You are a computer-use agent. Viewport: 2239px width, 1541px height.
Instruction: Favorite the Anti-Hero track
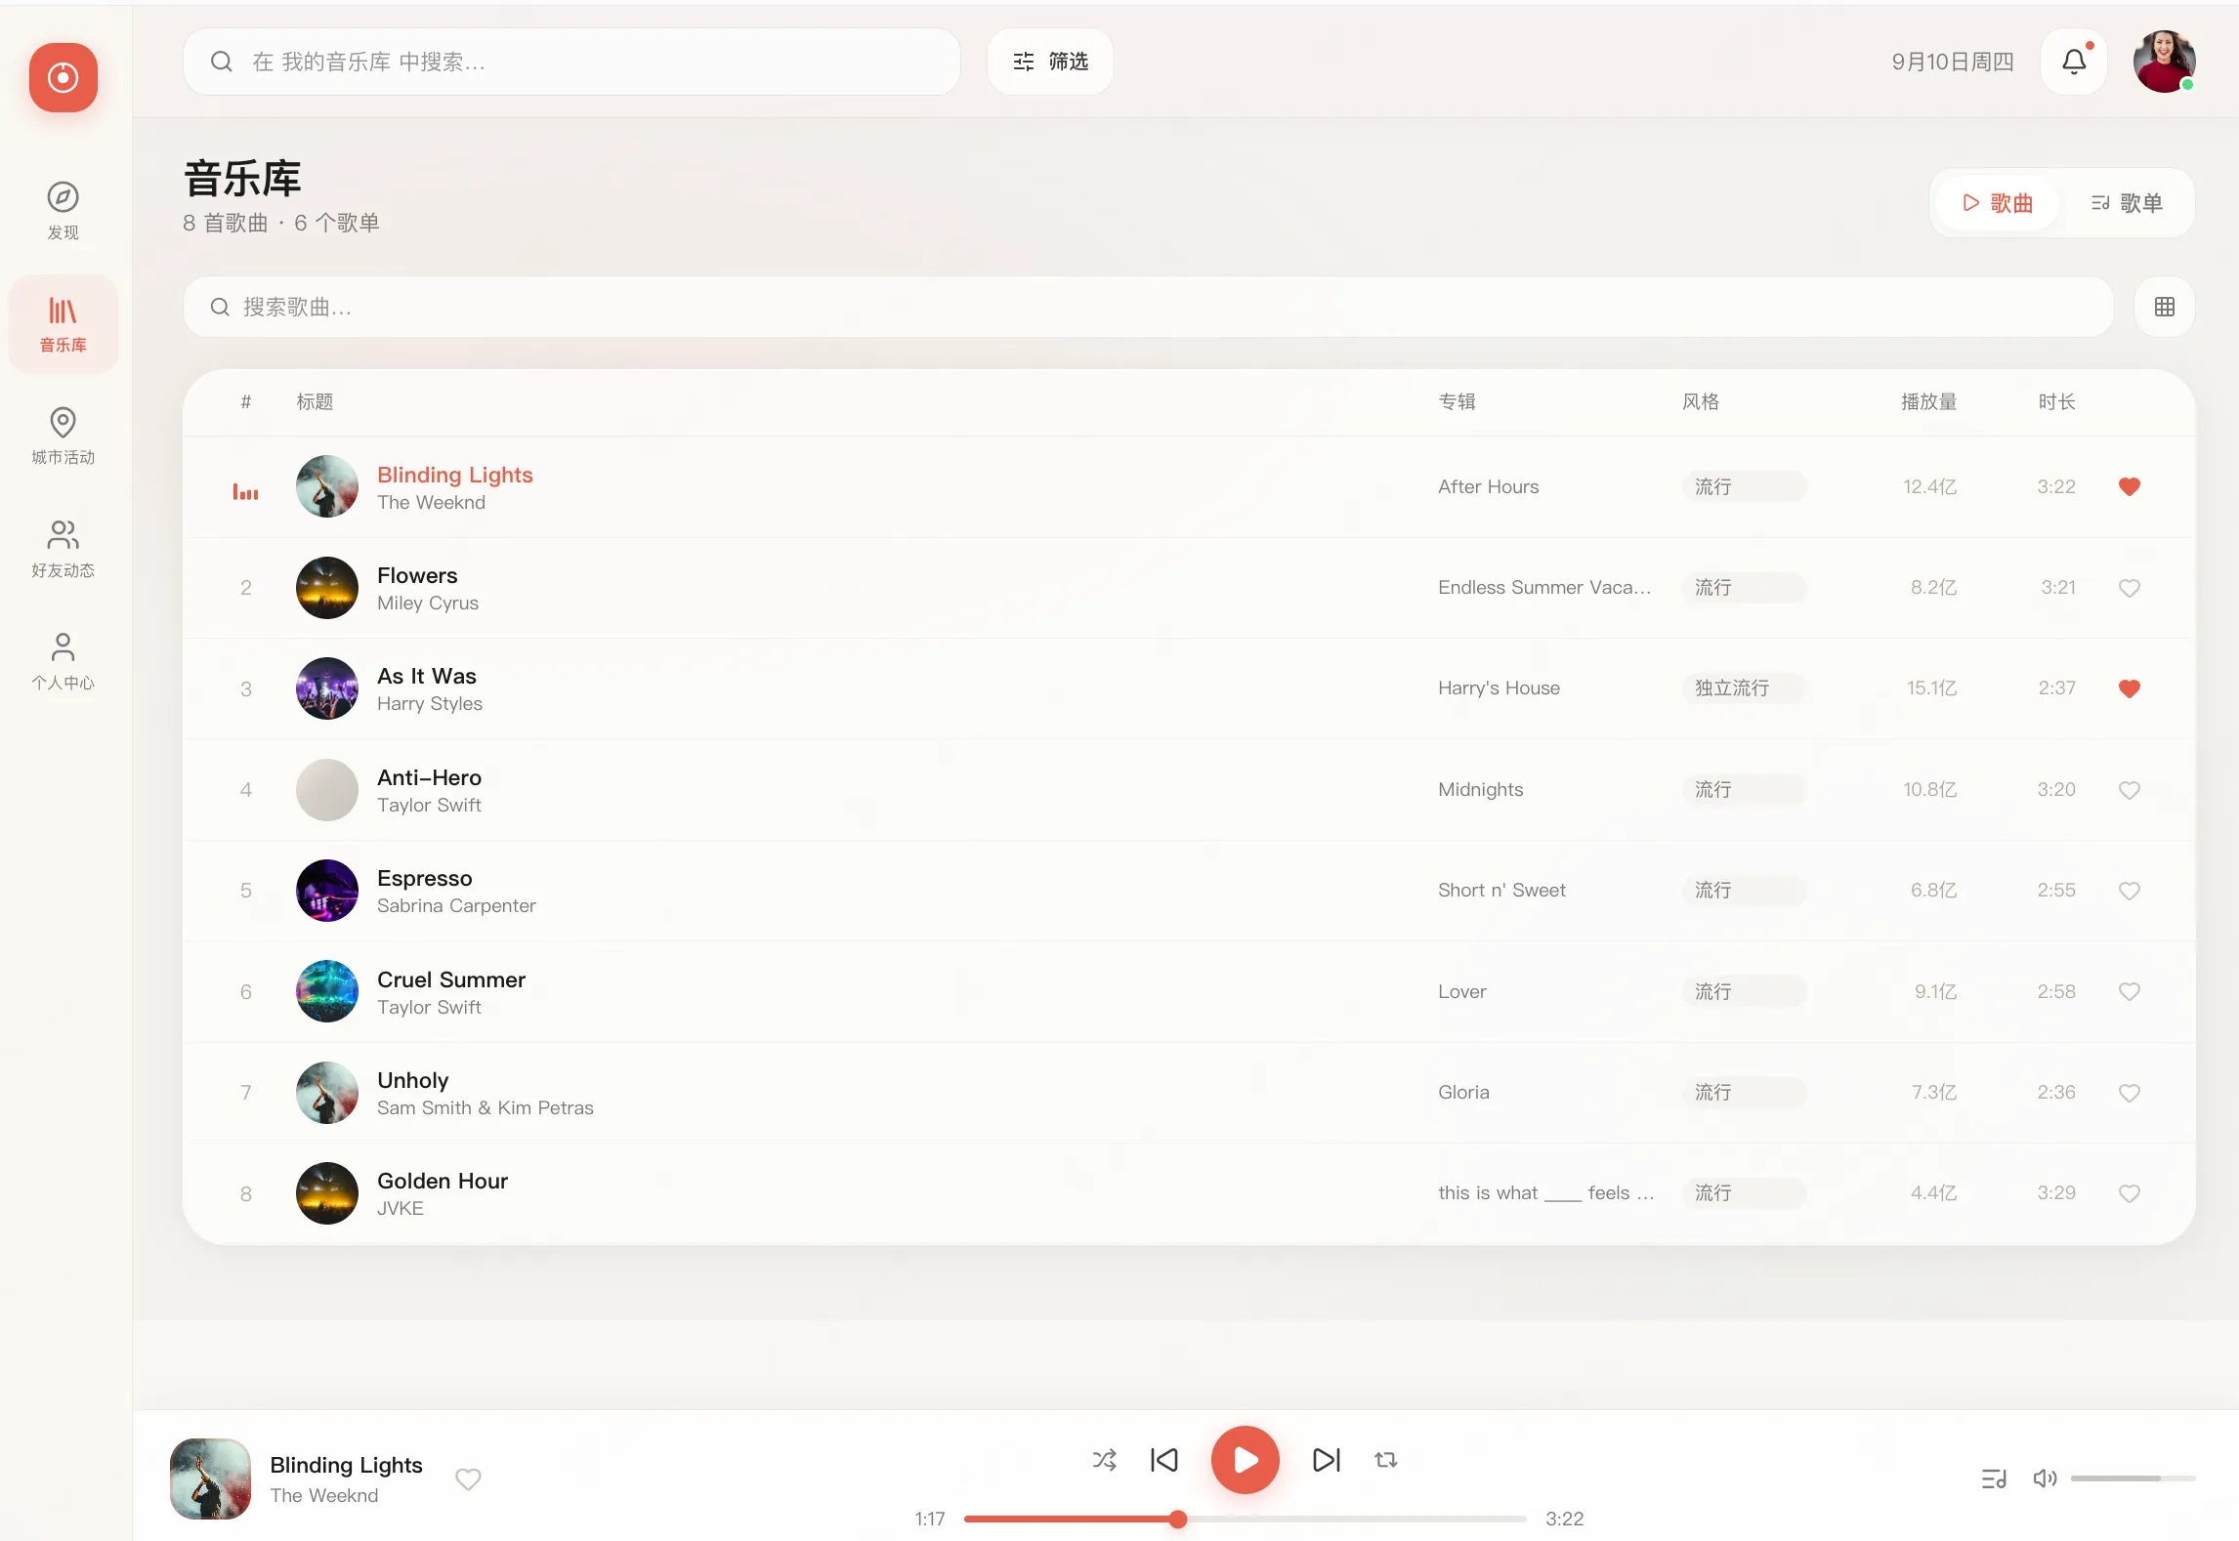(2130, 790)
